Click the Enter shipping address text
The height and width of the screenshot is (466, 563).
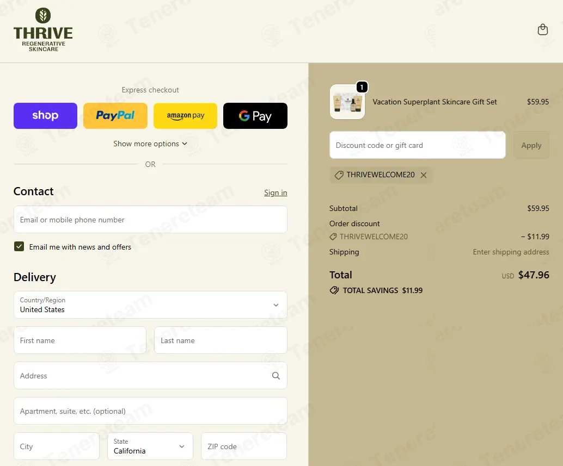511,252
